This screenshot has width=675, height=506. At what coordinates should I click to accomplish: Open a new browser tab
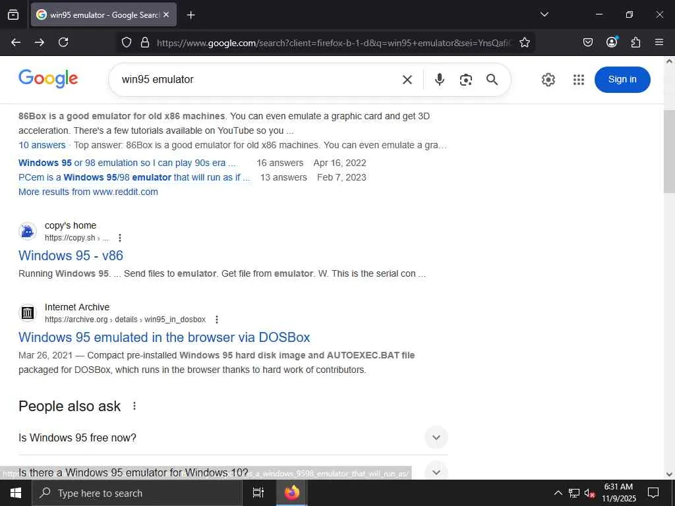coord(191,15)
